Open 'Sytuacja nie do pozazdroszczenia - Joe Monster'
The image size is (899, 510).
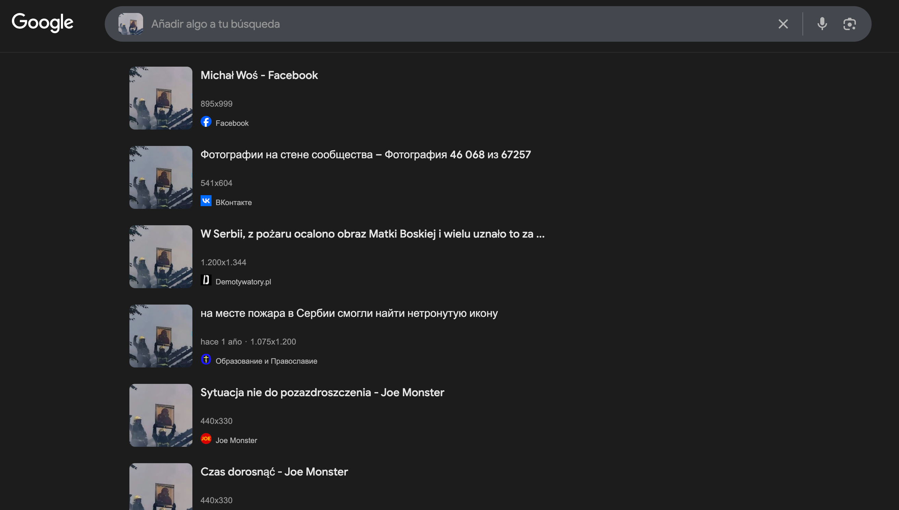pyautogui.click(x=322, y=393)
